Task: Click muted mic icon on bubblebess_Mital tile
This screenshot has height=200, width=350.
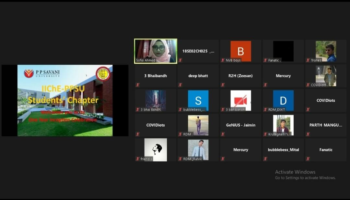Action: tap(265, 159)
